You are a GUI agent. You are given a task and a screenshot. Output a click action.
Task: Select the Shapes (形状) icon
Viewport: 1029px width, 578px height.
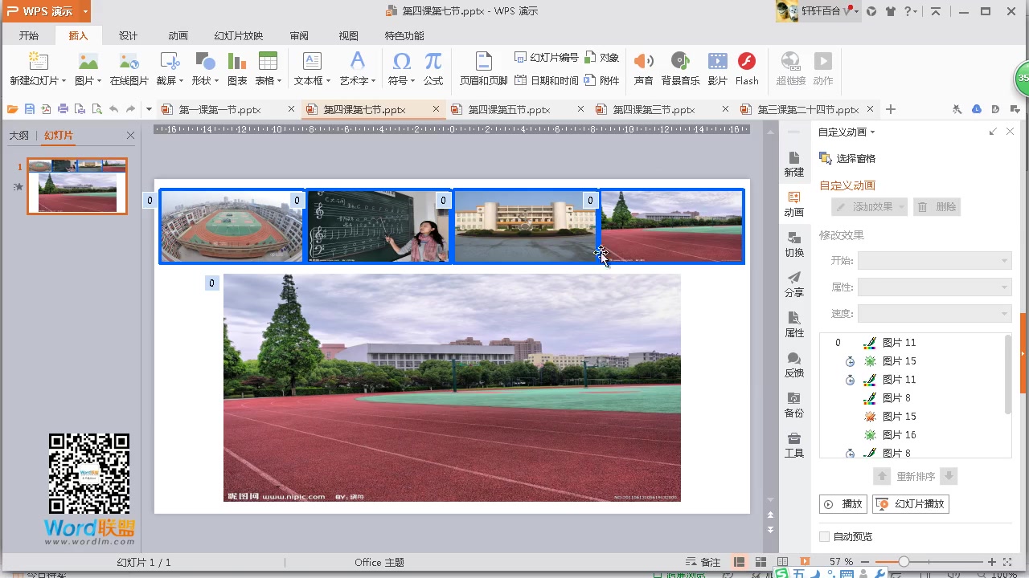[205, 62]
